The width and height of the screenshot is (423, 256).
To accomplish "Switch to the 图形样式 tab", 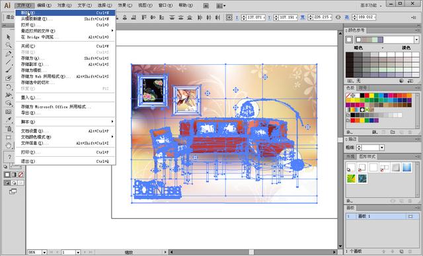I will pos(367,157).
